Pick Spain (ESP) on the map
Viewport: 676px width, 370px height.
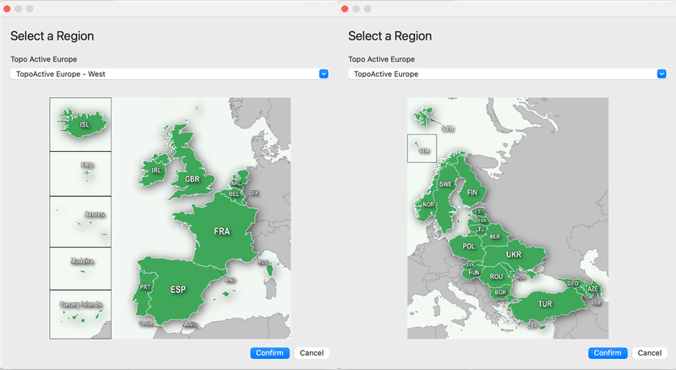pos(177,290)
